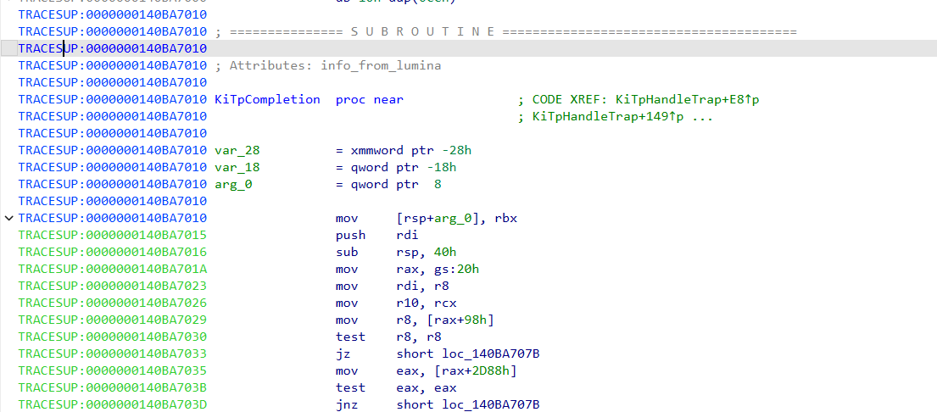Select address TRACESUP:0000000140BA7015
The height and width of the screenshot is (412, 937).
tap(112, 236)
